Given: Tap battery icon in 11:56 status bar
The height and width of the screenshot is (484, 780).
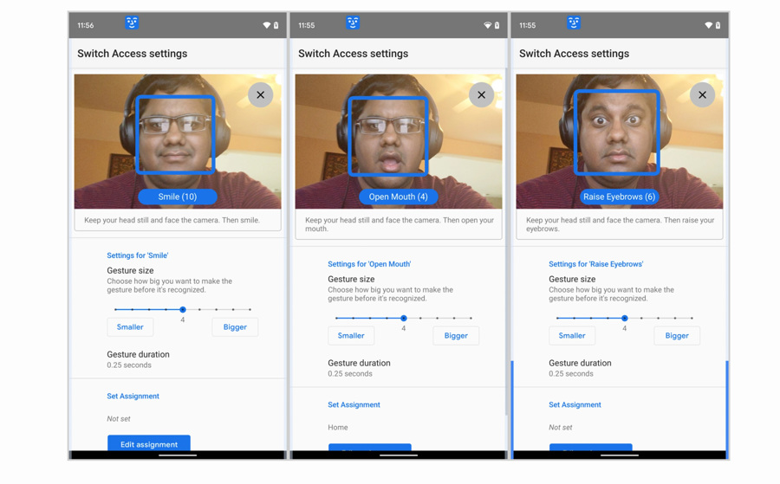Looking at the screenshot, I should [x=276, y=25].
